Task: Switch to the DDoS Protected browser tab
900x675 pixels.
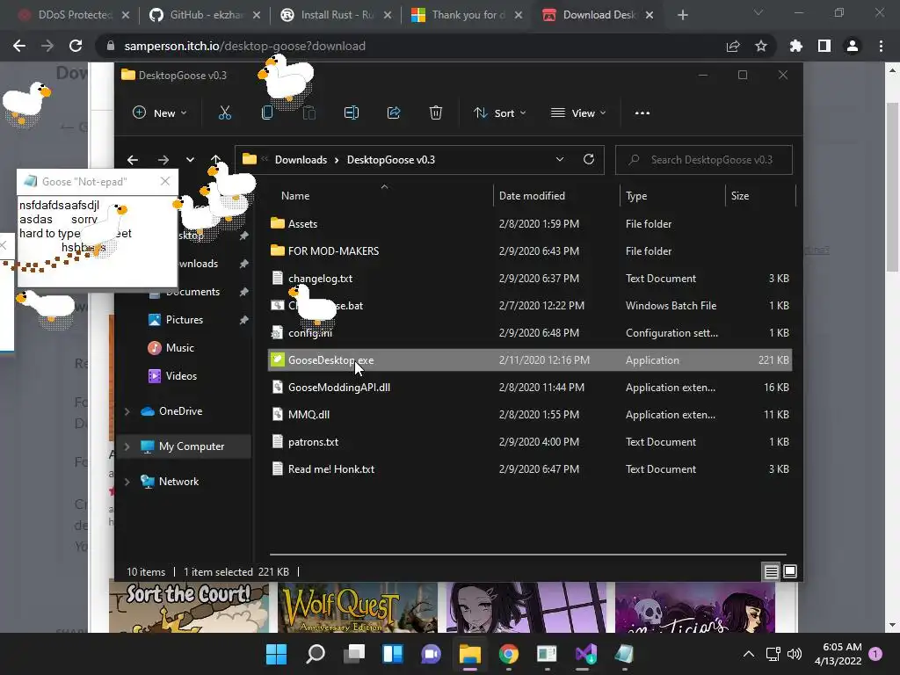Action: coord(73,15)
